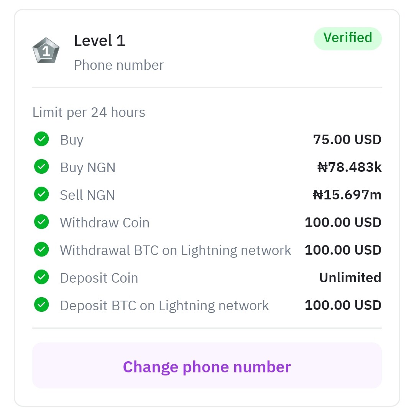Viewport: 414px width, 418px height.
Task: Click the Unlimited Deposit Coin value
Action: (x=350, y=278)
